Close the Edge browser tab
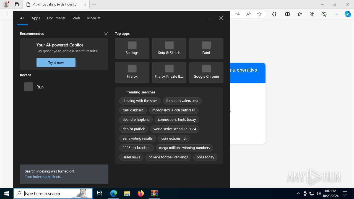Image resolution: width=354 pixels, height=199 pixels. [x=85, y=4]
